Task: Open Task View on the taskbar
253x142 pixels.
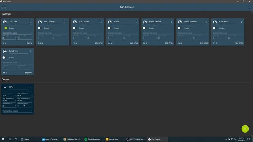Action: pos(16,139)
